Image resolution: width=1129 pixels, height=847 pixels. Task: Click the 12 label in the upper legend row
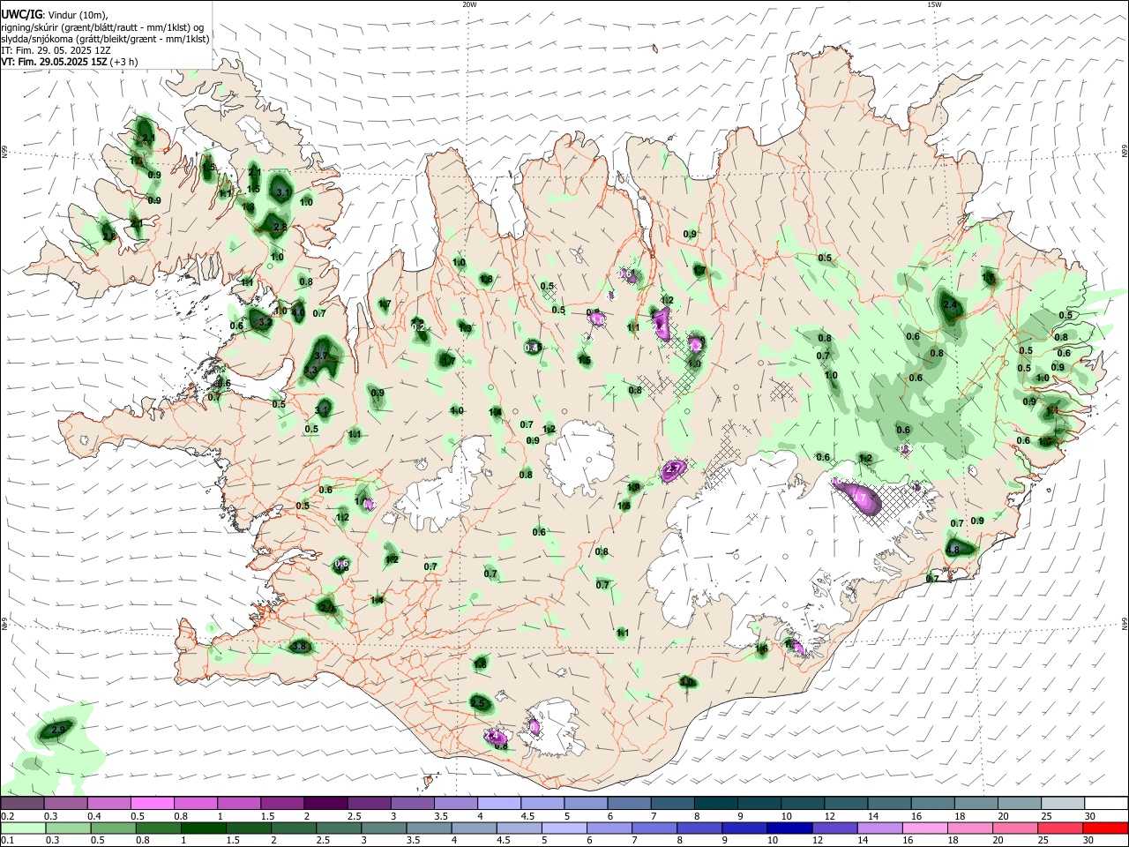pos(829,816)
